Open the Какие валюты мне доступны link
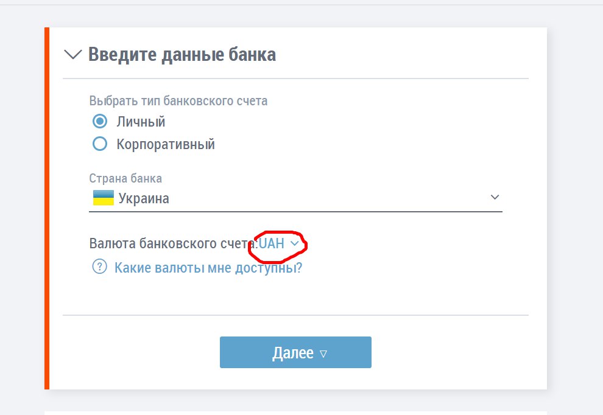Image resolution: width=603 pixels, height=415 pixels. (208, 268)
